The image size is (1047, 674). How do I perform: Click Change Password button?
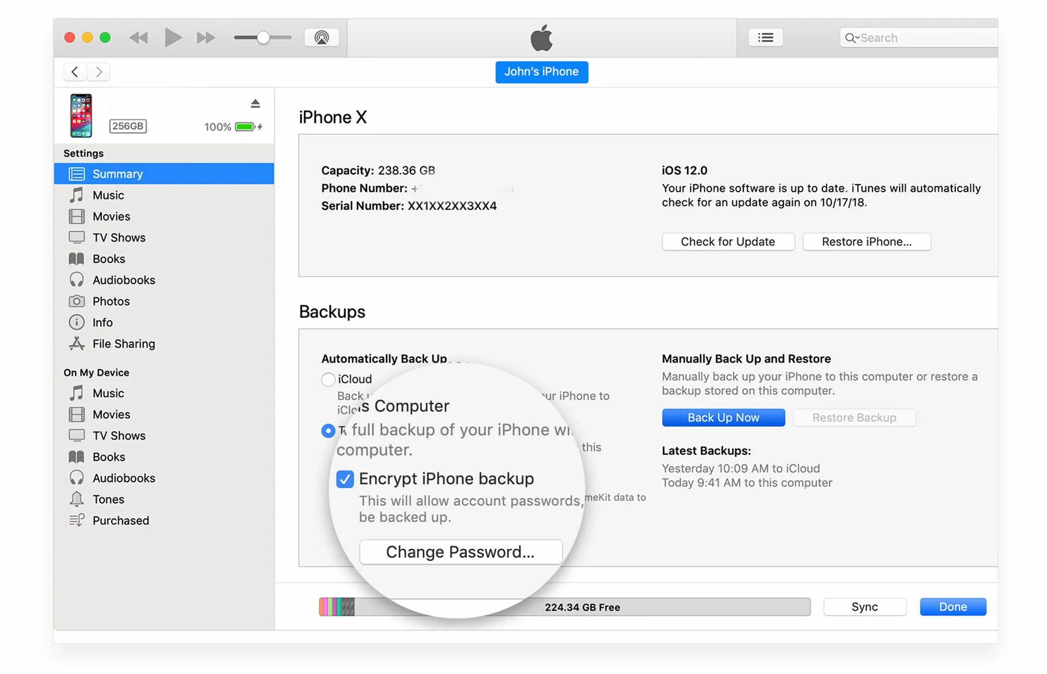click(460, 552)
